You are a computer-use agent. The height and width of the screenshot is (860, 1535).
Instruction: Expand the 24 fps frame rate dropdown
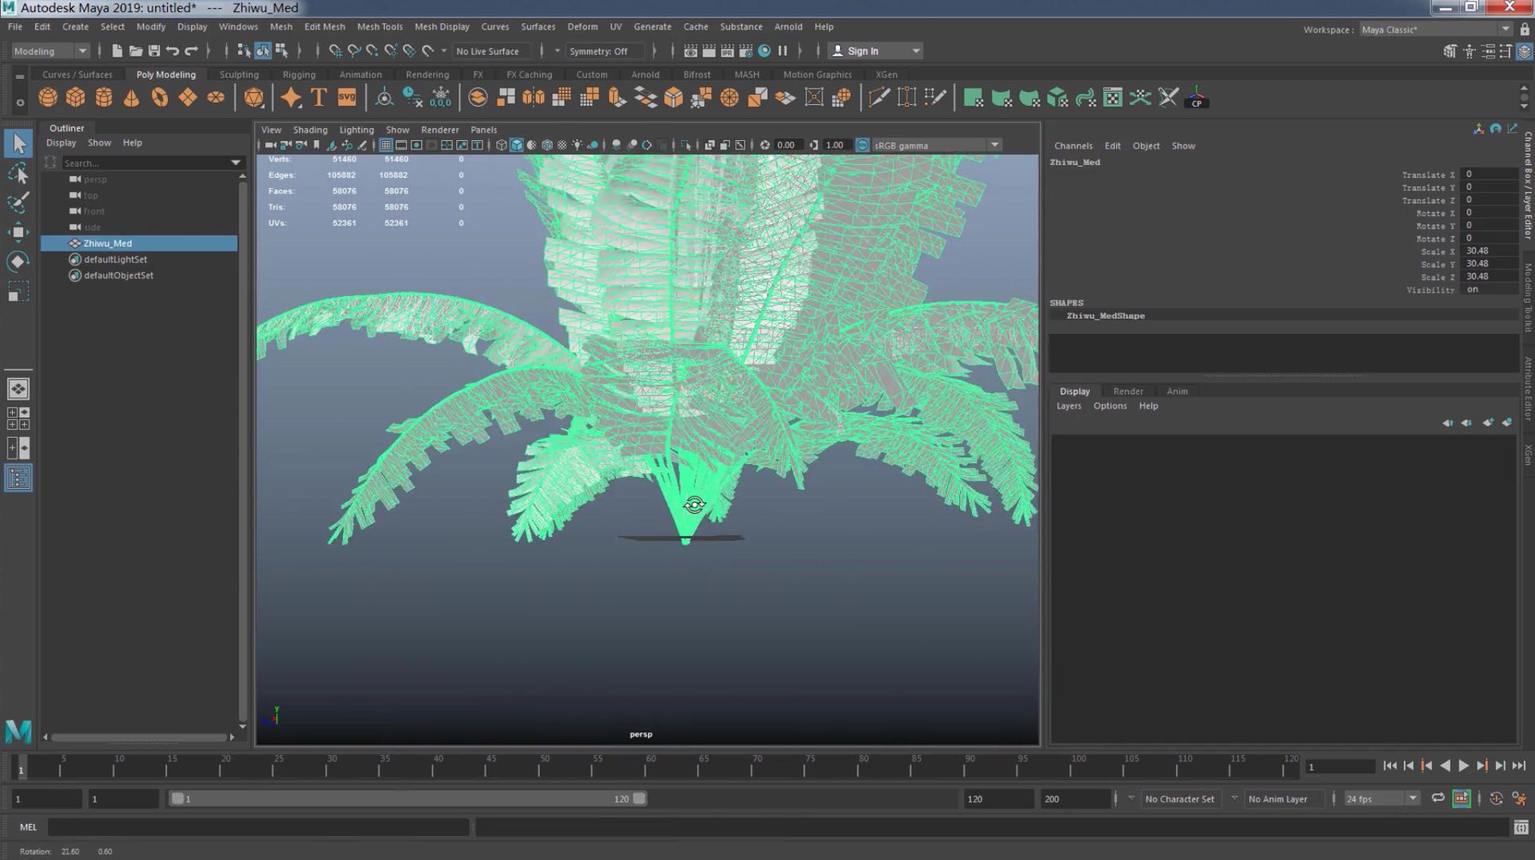pyautogui.click(x=1412, y=799)
